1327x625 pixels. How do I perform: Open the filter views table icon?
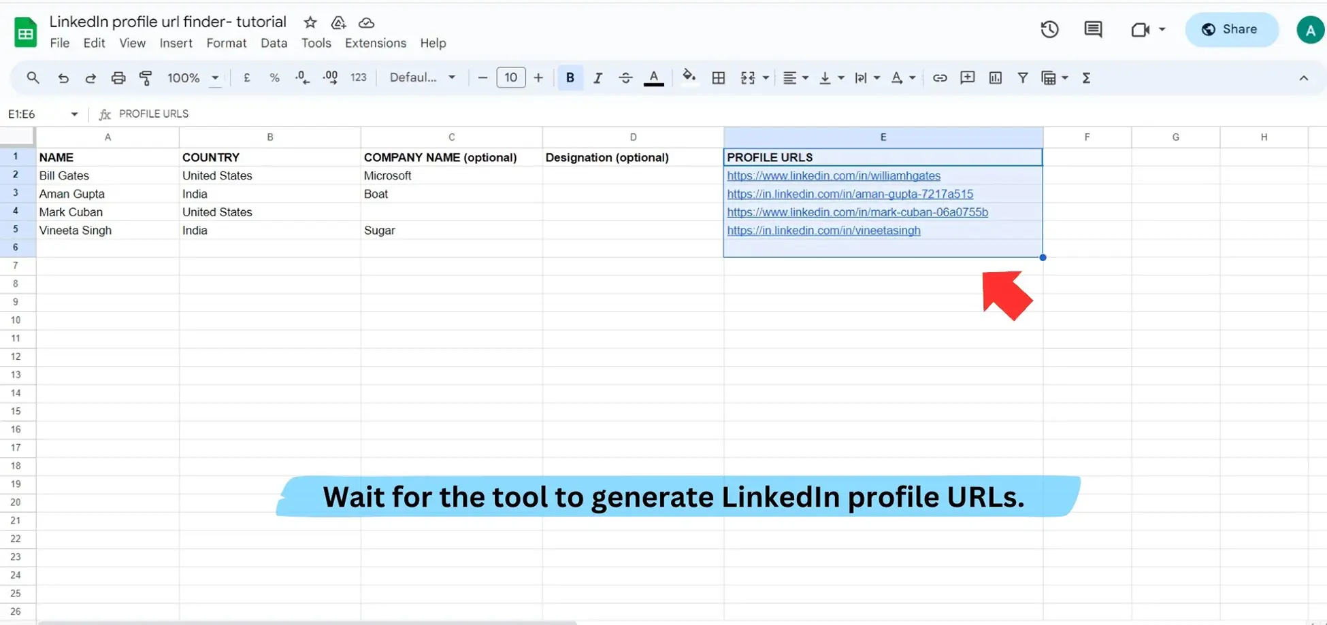[x=1049, y=78]
